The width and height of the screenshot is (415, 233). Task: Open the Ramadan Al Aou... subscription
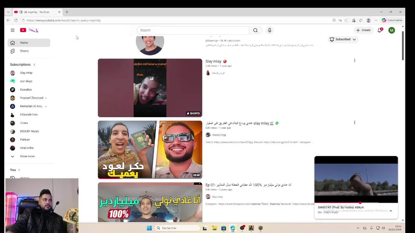pyautogui.click(x=29, y=106)
